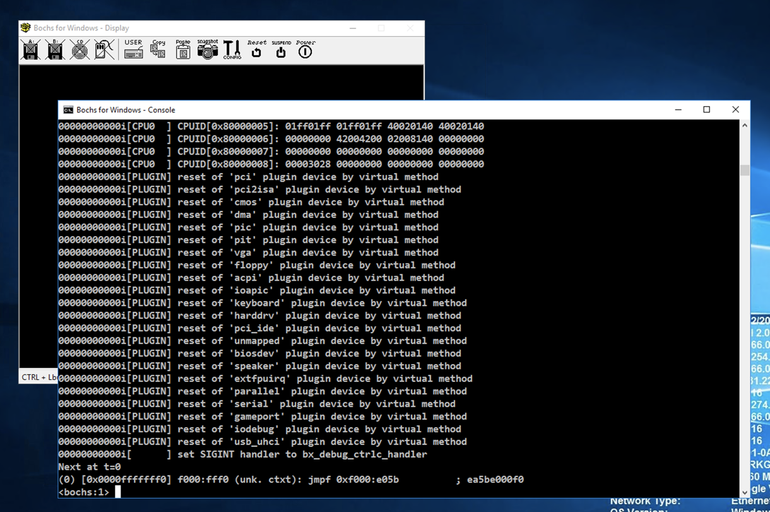The image size is (770, 512).
Task: Click the 'floppy' plugin reset line
Action: click(x=257, y=265)
